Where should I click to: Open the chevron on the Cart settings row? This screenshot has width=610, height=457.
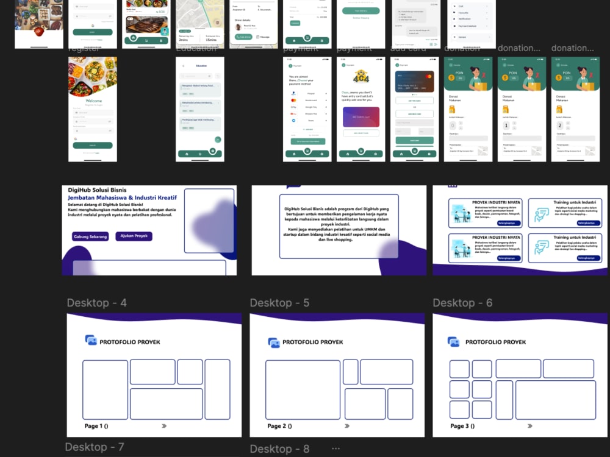(x=487, y=6)
